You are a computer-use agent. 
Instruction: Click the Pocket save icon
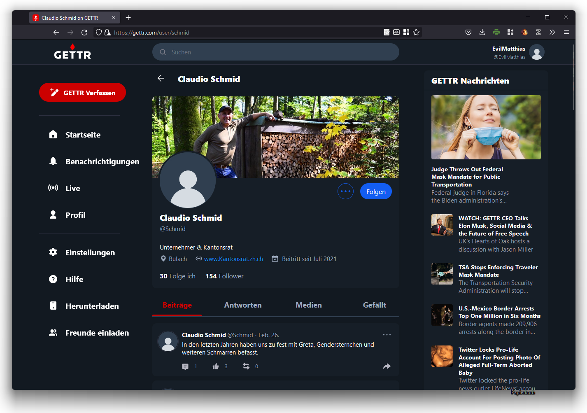click(x=468, y=32)
